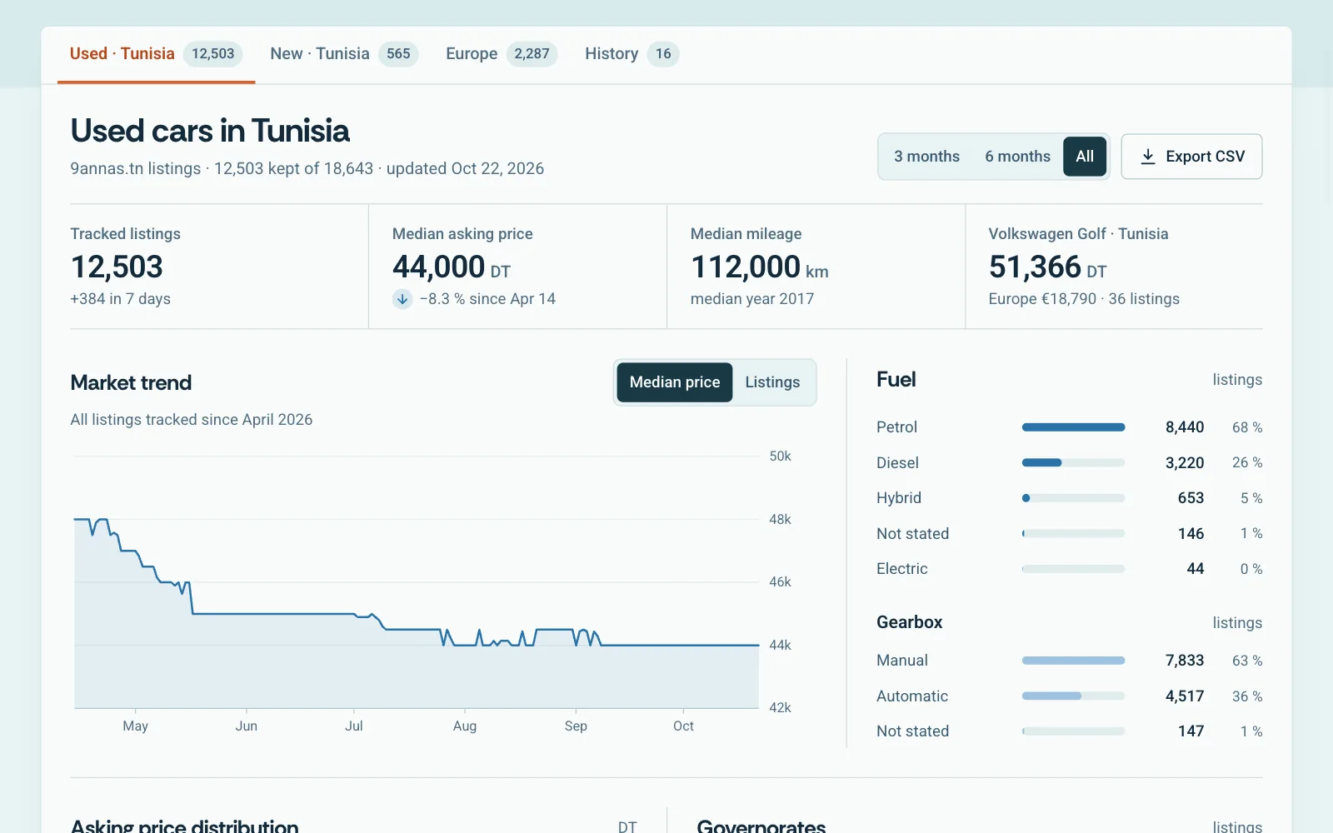This screenshot has width=1333, height=833.
Task: Click the download icon in Export CSV
Action: pos(1147,157)
